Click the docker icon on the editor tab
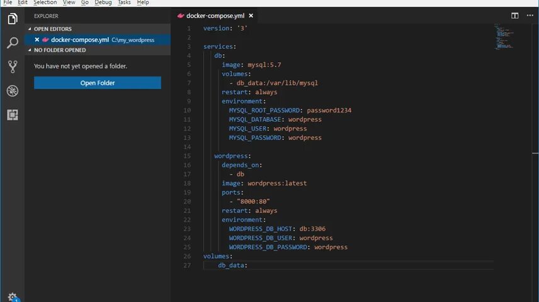 [x=181, y=16]
